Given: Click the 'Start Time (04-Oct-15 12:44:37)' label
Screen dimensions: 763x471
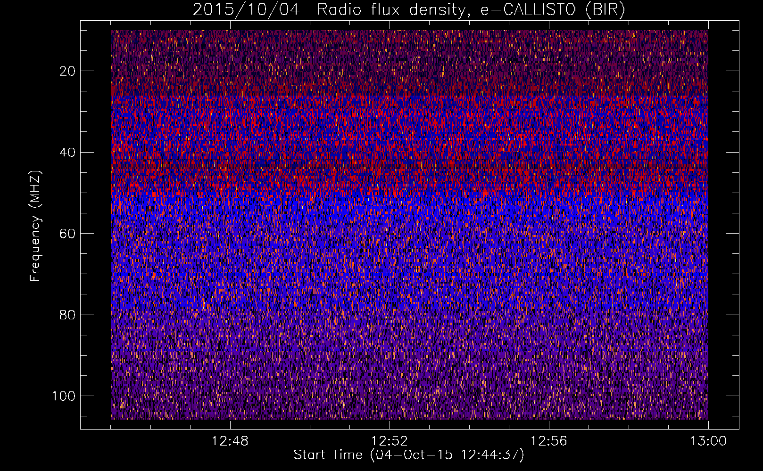Looking at the screenshot, I should click(409, 455).
